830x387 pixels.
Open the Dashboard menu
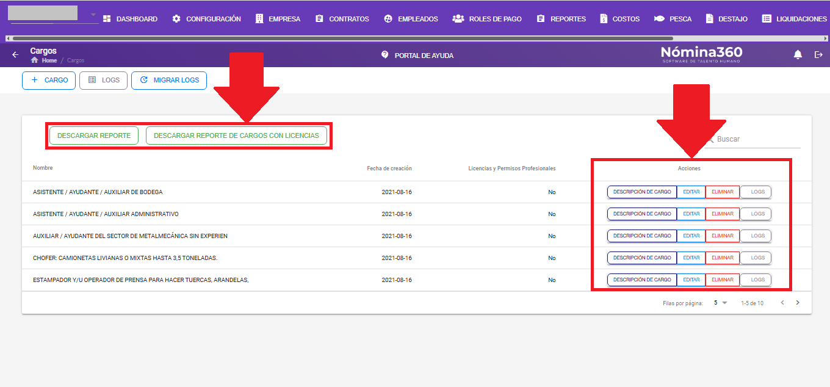point(130,19)
